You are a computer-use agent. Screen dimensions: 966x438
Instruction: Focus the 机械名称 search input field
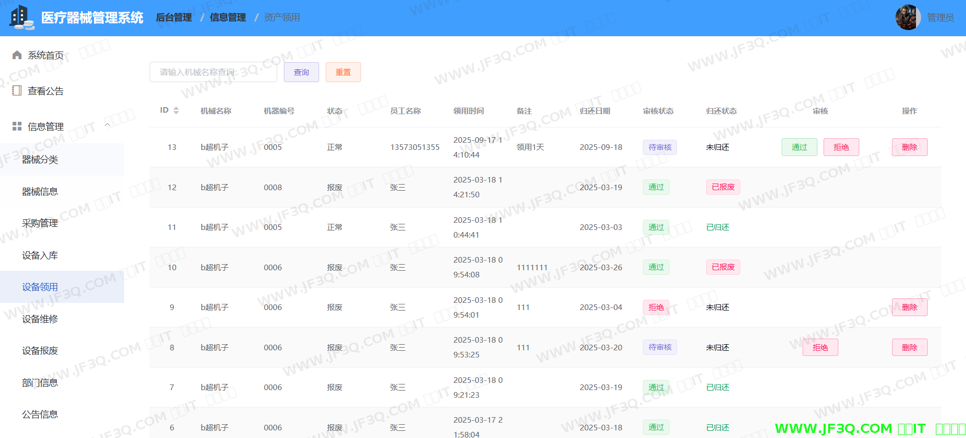(x=213, y=72)
